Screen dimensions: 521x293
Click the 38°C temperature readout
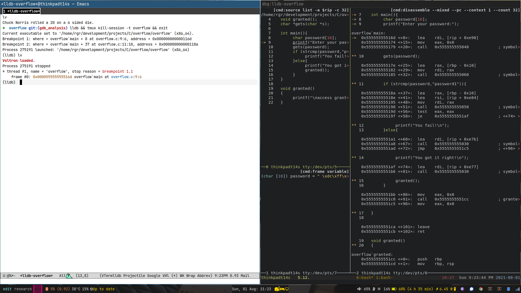(x=76, y=289)
